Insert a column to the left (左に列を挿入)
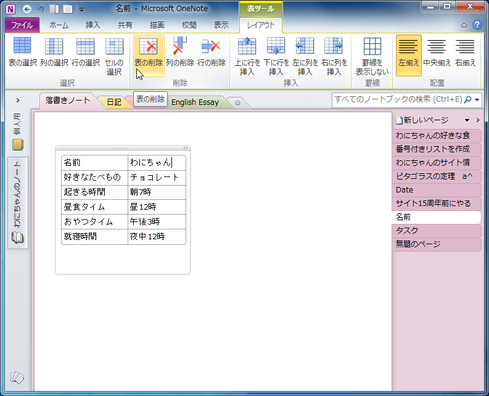489x396 pixels. point(305,56)
